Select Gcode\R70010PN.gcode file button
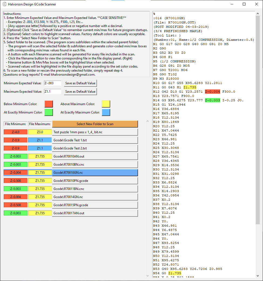263x281 pixels. [95, 181]
